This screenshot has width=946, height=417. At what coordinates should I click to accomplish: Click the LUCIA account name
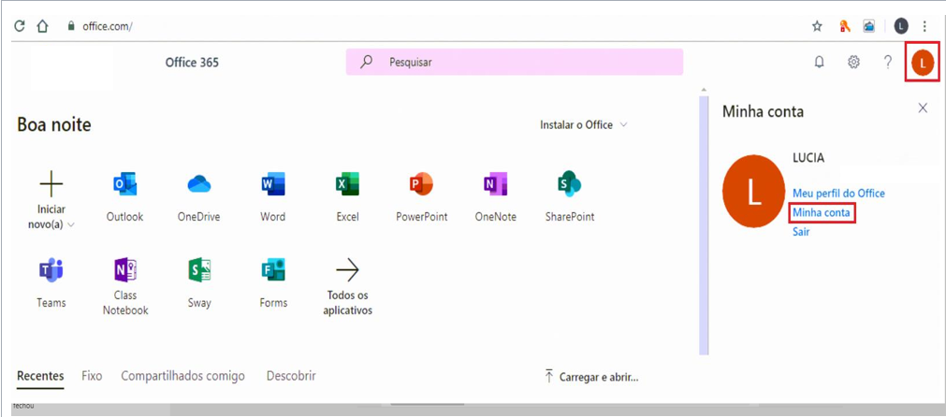pyautogui.click(x=808, y=159)
